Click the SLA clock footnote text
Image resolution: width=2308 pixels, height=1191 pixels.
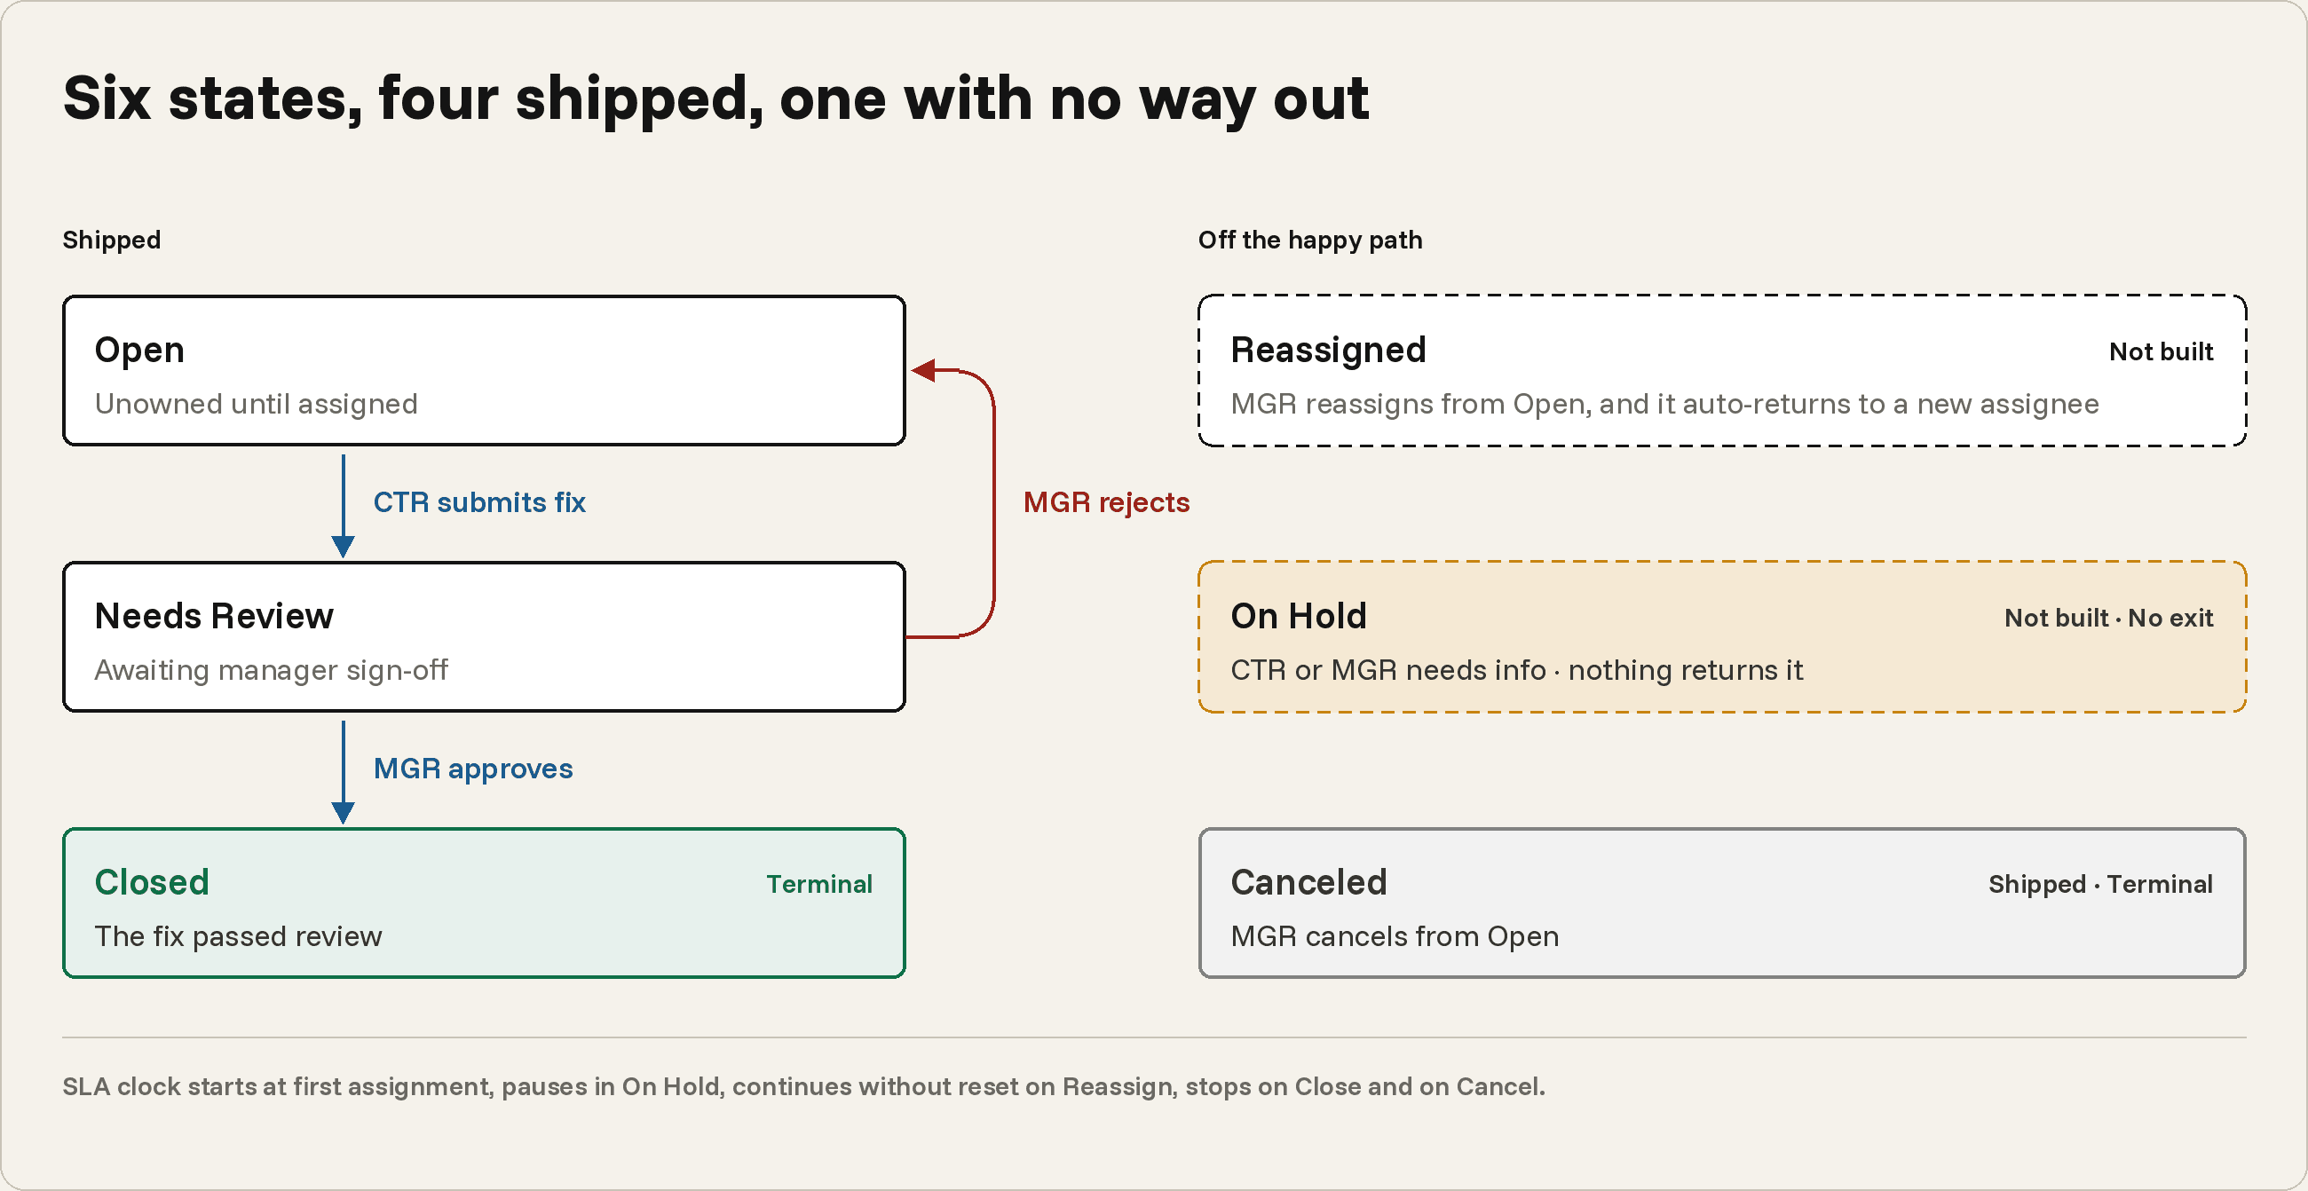click(x=803, y=1086)
